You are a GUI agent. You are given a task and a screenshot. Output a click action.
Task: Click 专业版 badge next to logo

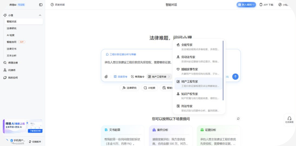tap(21, 5)
